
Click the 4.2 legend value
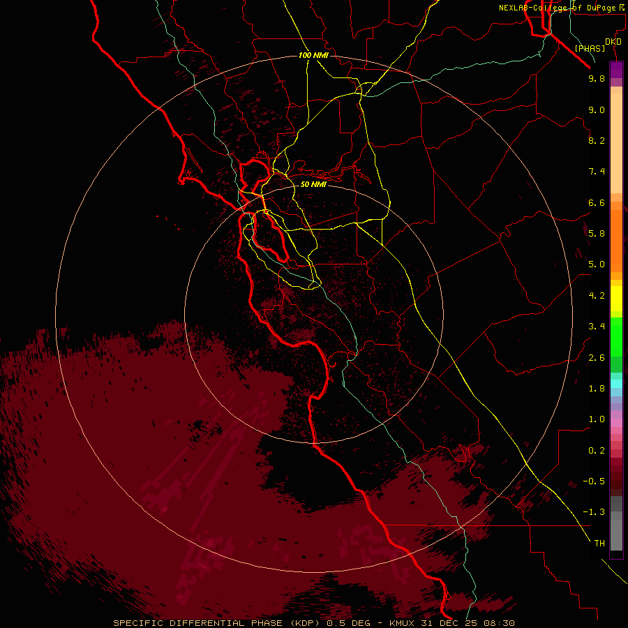pos(597,296)
